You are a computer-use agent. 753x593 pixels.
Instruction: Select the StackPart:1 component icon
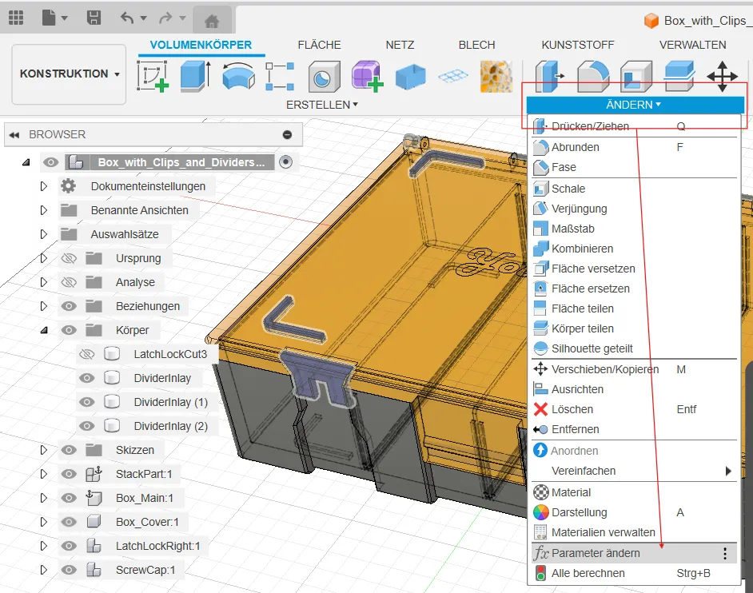point(94,474)
